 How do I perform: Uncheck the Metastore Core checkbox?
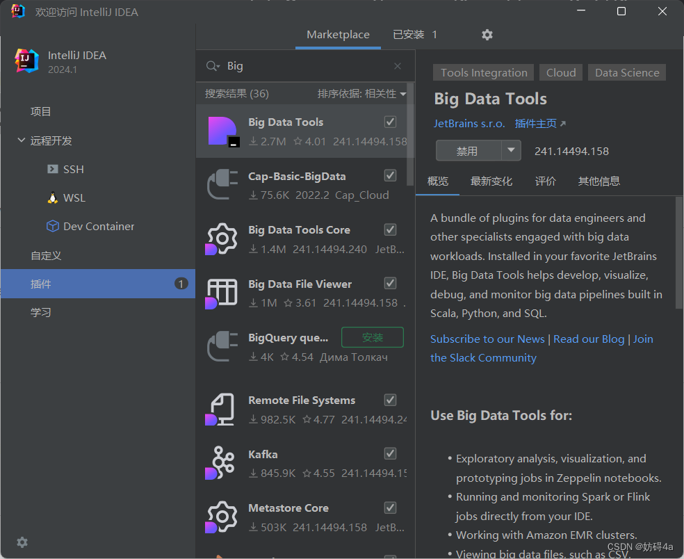coord(391,508)
